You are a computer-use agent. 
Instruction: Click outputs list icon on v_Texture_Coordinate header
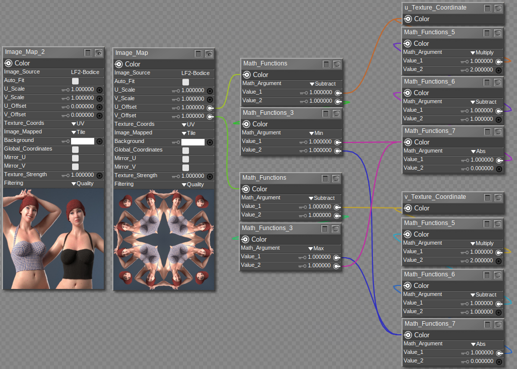pos(487,197)
